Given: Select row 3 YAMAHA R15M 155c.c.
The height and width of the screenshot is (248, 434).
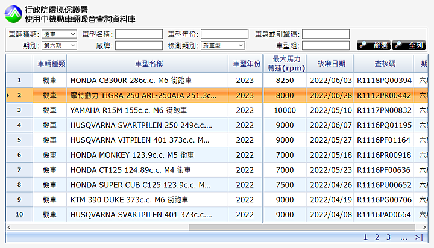Looking at the screenshot, I should click(217, 110).
